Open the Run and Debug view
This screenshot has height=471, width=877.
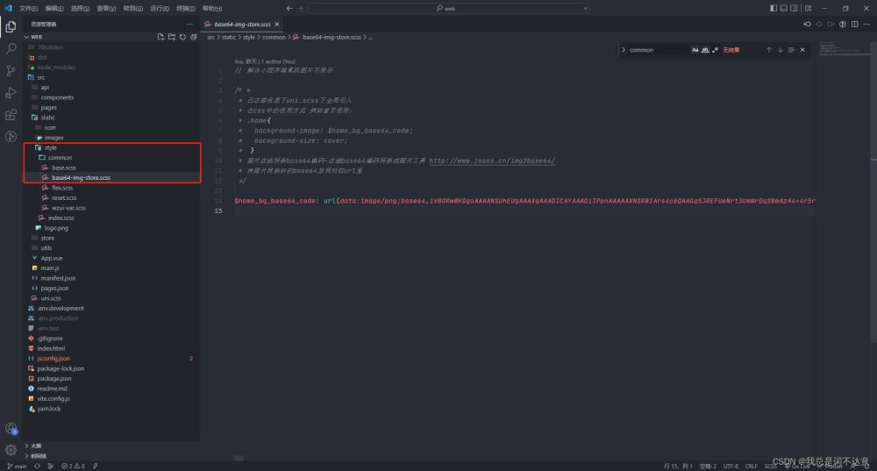coord(11,93)
